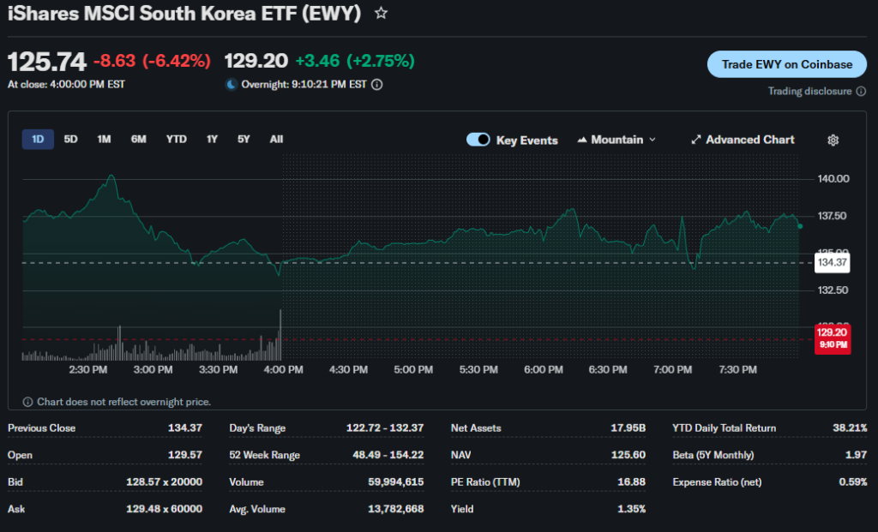Click the overnight moon icon

[231, 85]
